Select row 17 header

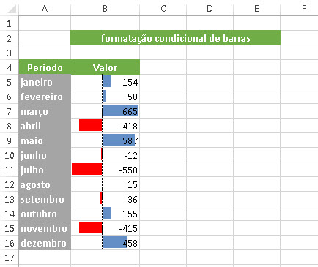click(x=10, y=257)
